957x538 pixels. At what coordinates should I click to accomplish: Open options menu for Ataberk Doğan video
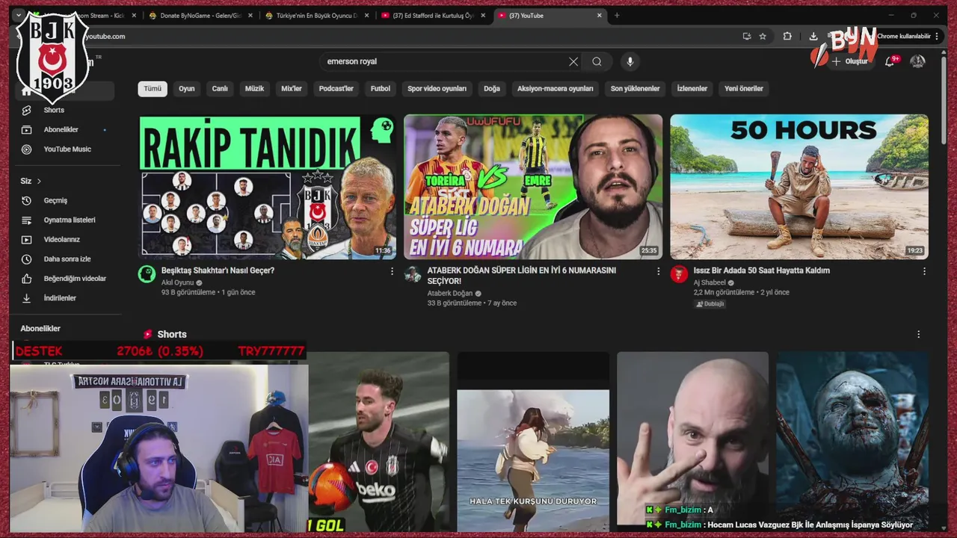click(x=658, y=271)
